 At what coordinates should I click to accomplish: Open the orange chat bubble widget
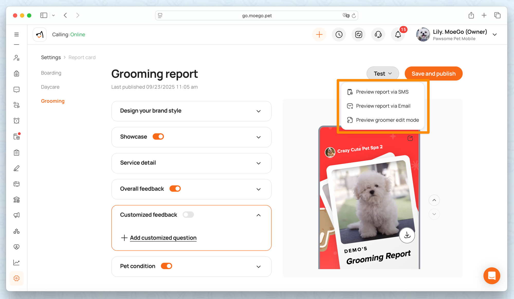tap(491, 276)
